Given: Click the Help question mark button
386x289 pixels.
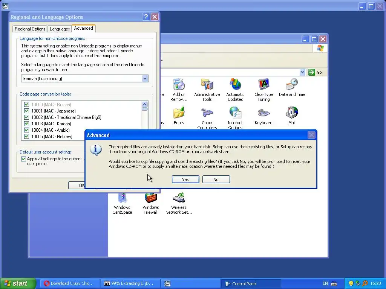Looking at the screenshot, I should [x=146, y=17].
